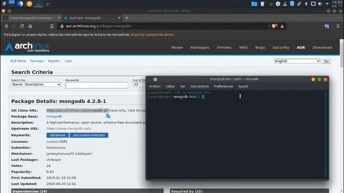Open the mongodb Package Base link
This screenshot has width=344, height=193.
point(54,117)
